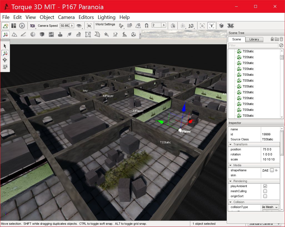
Task: Select the World Editor tool
Action: (6, 34)
